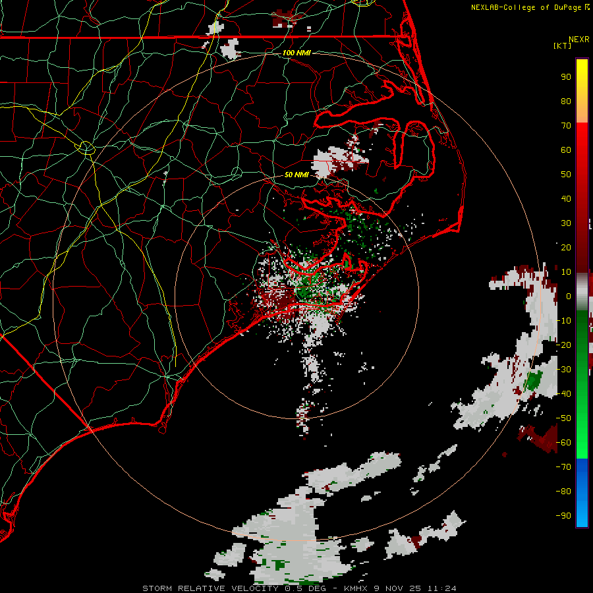Click the gray zero-velocity segment of color scale
The width and height of the screenshot is (593, 593).
tap(582, 292)
